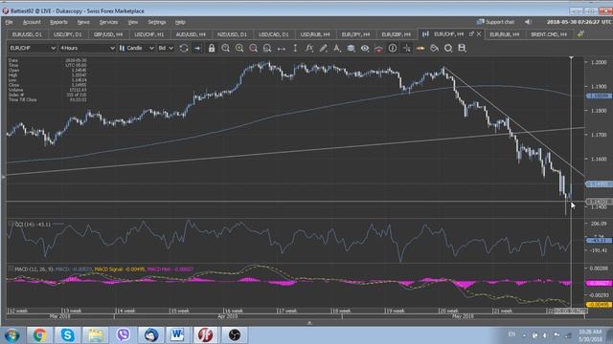
Task: Open the pencil drawing tools
Action: click(x=323, y=48)
